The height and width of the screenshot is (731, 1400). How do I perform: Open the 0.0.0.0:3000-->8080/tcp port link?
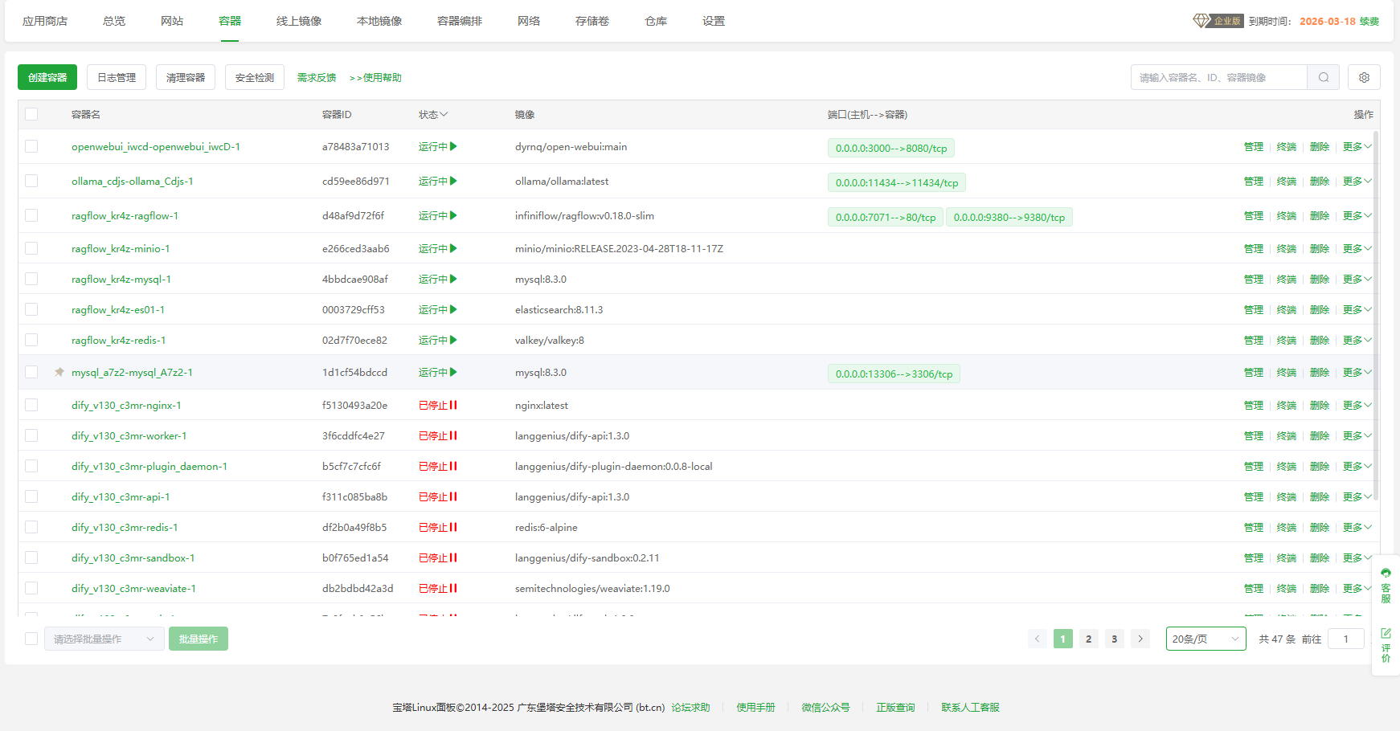coord(890,149)
